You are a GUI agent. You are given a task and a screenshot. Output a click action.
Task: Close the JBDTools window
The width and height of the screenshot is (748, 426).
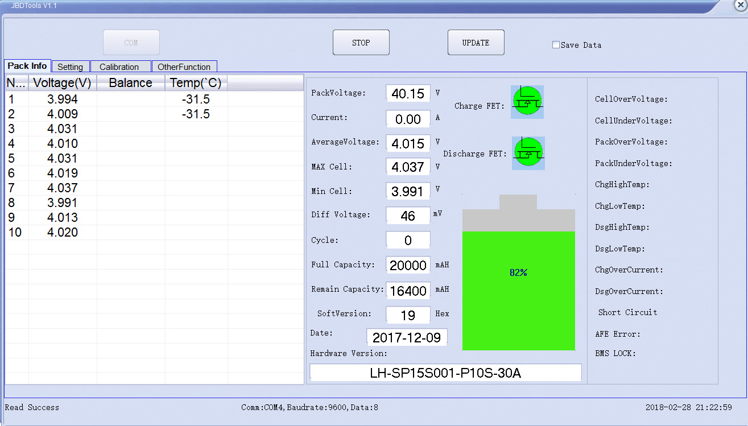(740, 4)
